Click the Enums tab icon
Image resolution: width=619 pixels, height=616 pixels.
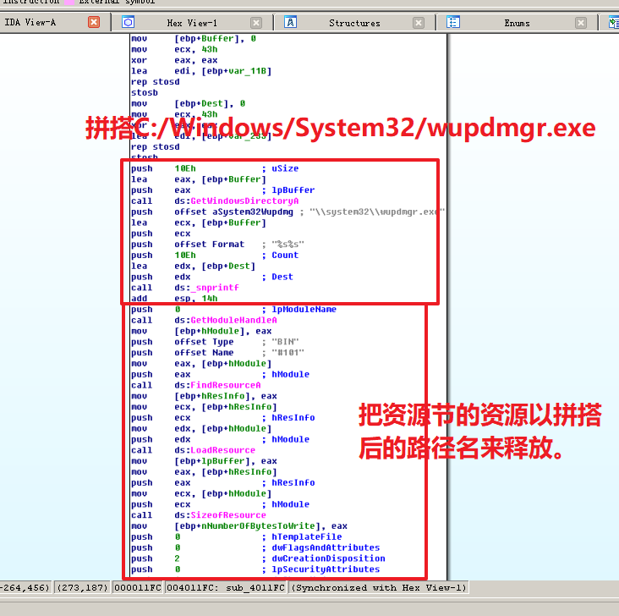(x=453, y=22)
